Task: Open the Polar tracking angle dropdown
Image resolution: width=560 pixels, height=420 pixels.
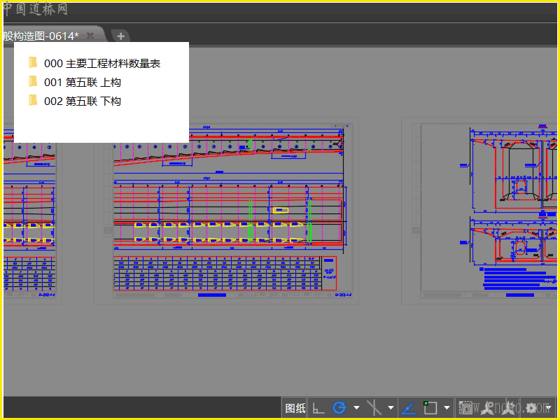Action: 356,408
